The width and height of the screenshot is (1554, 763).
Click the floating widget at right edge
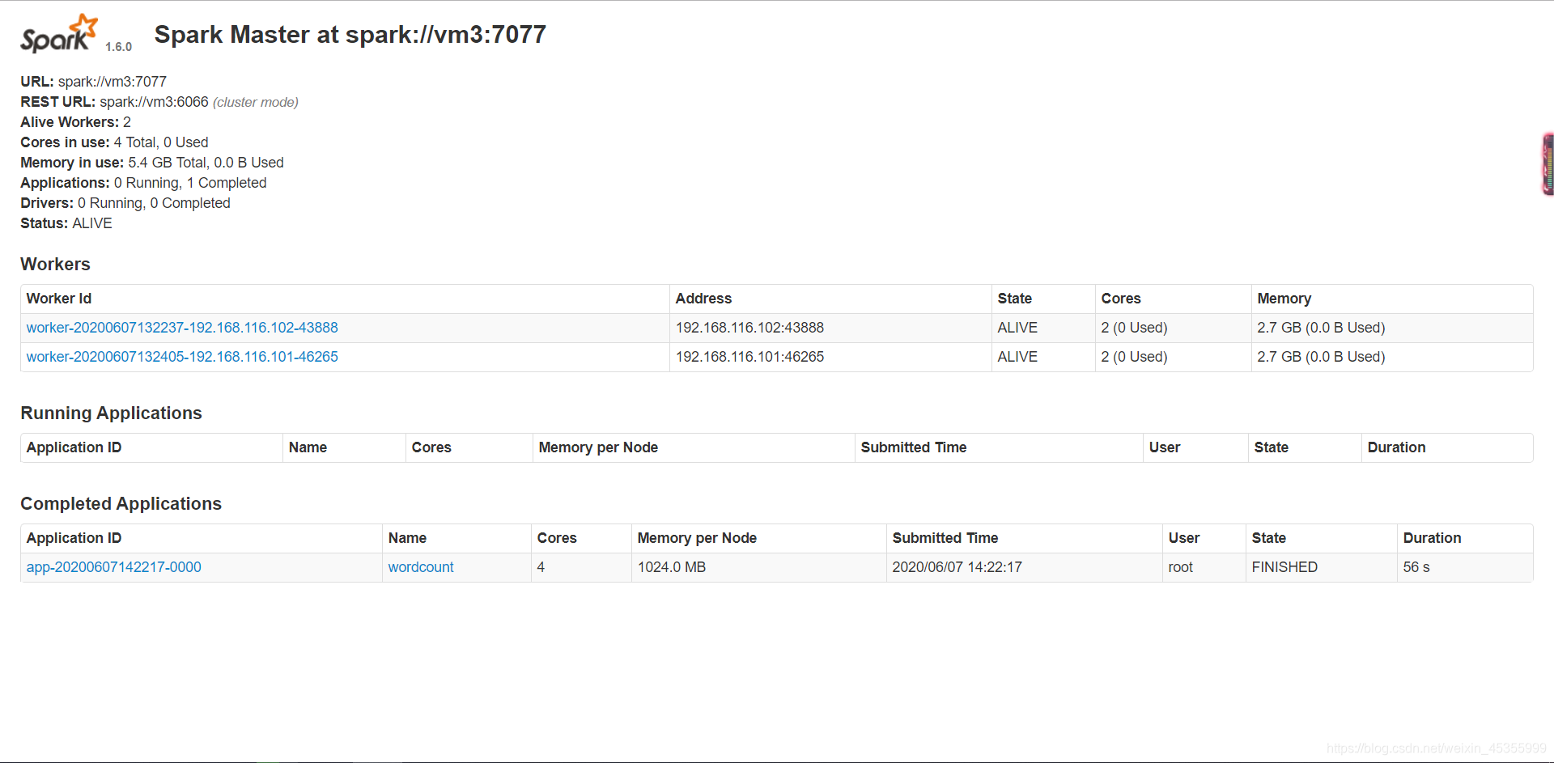1548,164
